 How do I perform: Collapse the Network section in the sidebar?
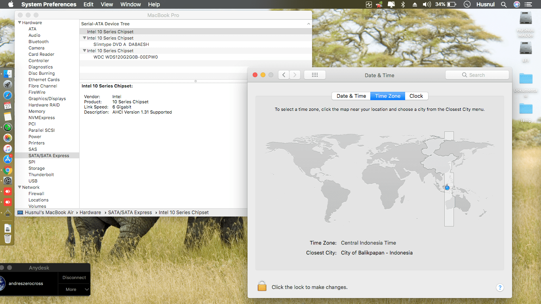click(x=20, y=187)
